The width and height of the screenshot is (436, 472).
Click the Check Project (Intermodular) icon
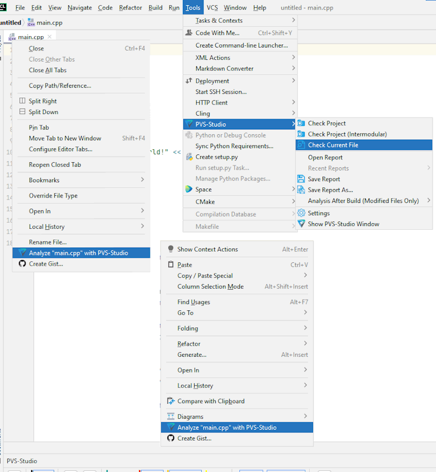tap(301, 134)
